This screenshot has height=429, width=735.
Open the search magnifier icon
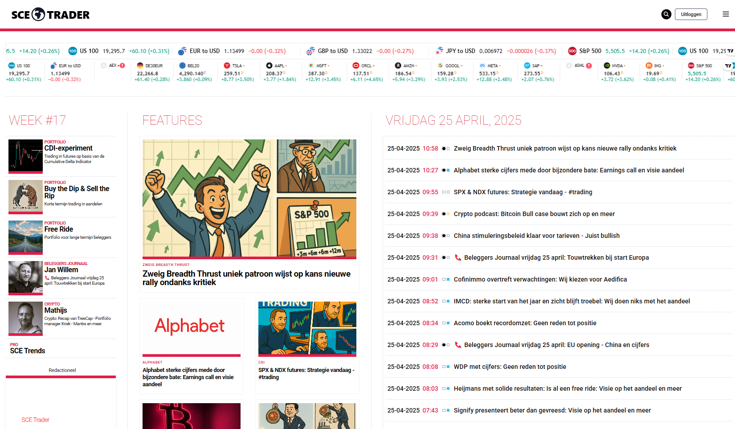666,14
